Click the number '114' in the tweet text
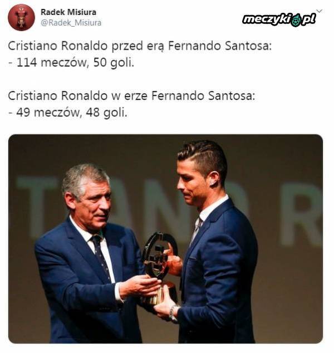This screenshot has width=334, height=353. pyautogui.click(x=27, y=62)
